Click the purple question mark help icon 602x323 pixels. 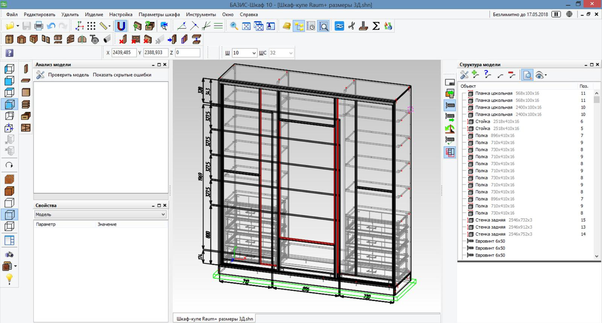[x=9, y=53]
